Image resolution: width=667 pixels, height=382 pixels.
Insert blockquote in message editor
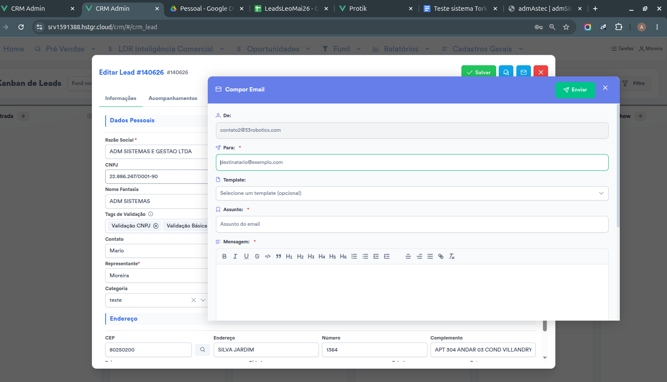[x=279, y=256]
